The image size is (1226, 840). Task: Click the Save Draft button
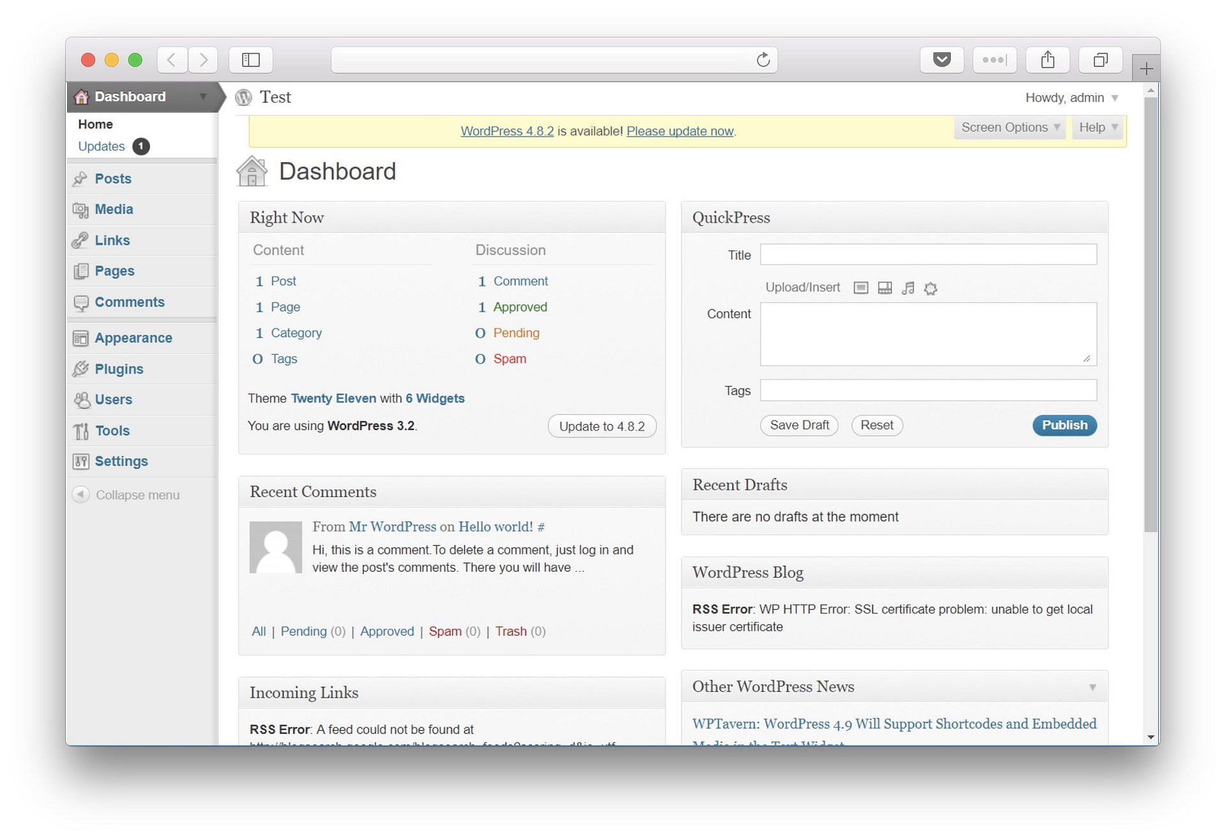(x=799, y=425)
